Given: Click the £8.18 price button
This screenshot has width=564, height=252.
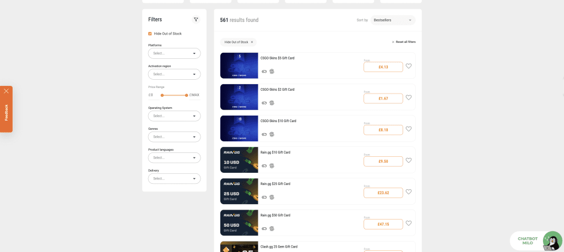Looking at the screenshot, I should [383, 130].
